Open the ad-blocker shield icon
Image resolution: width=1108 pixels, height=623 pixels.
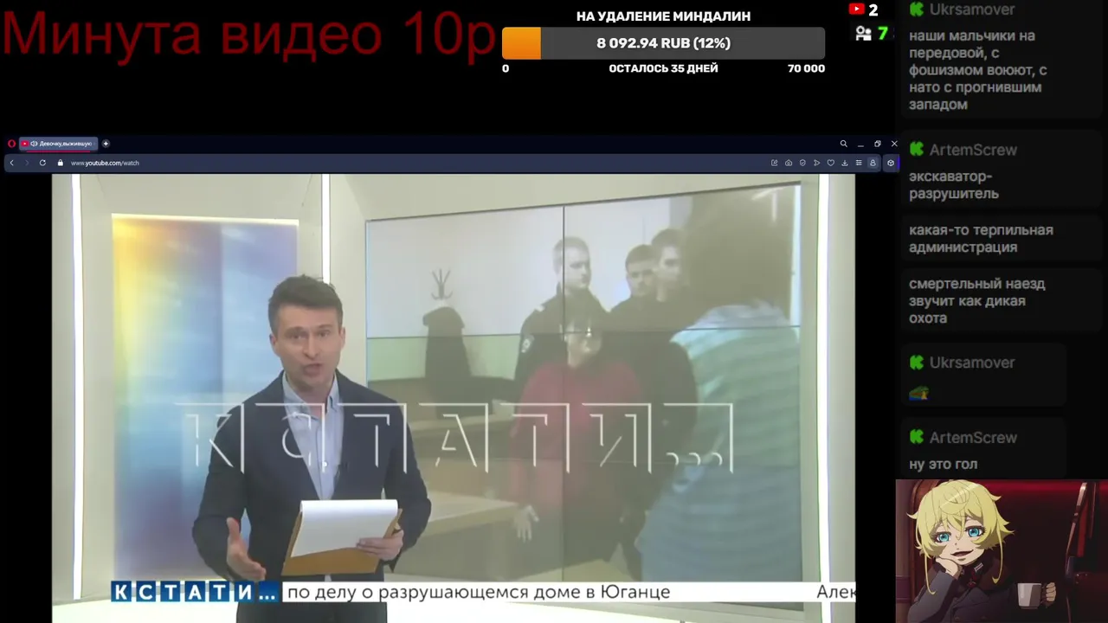click(x=802, y=163)
